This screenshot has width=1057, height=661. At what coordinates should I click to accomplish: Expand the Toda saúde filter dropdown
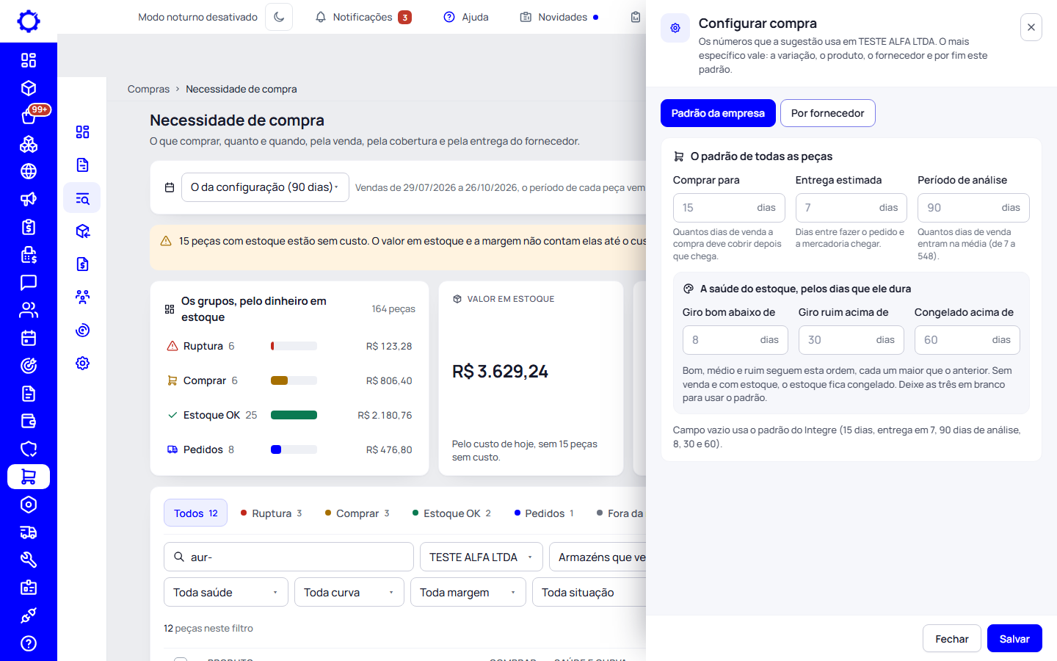[x=226, y=592]
